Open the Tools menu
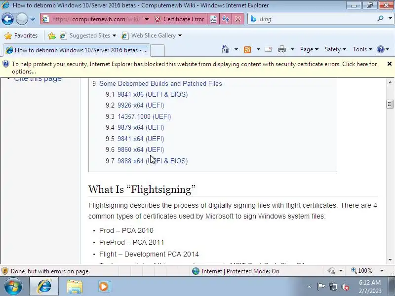 pos(362,49)
